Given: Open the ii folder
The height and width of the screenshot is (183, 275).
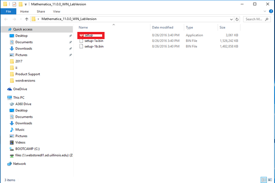Looking at the screenshot, I should [x=16, y=68].
